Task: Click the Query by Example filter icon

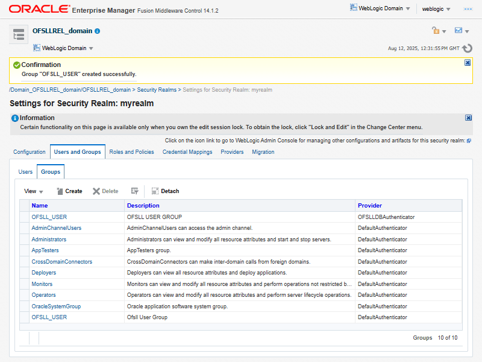Action: [x=135, y=191]
